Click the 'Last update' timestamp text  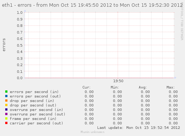(x=138, y=128)
